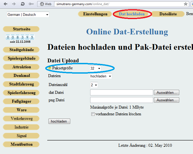This screenshot has width=193, height=154.
Task: Select the Dat hochladen tab
Action: click(132, 14)
